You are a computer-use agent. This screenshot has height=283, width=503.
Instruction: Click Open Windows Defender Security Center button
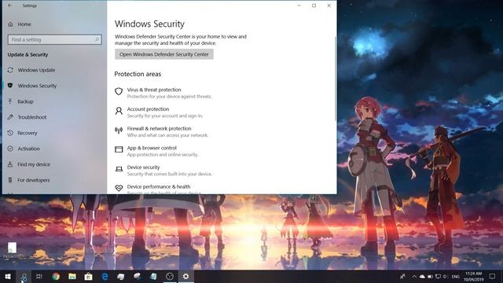pos(164,54)
